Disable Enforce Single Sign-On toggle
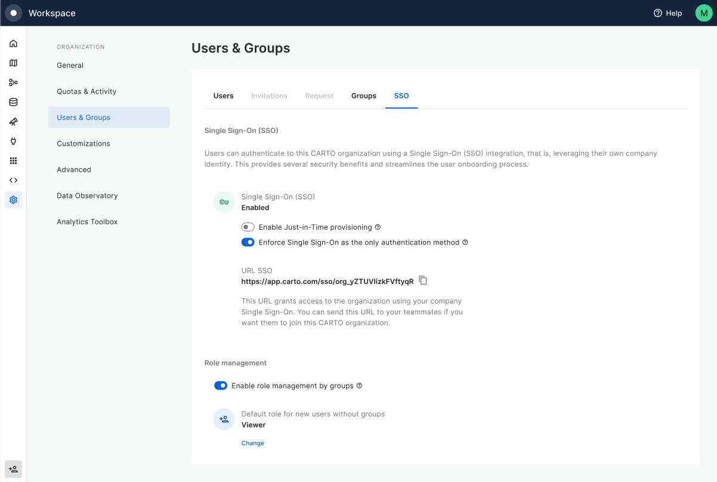Image resolution: width=717 pixels, height=482 pixels. pyautogui.click(x=248, y=242)
